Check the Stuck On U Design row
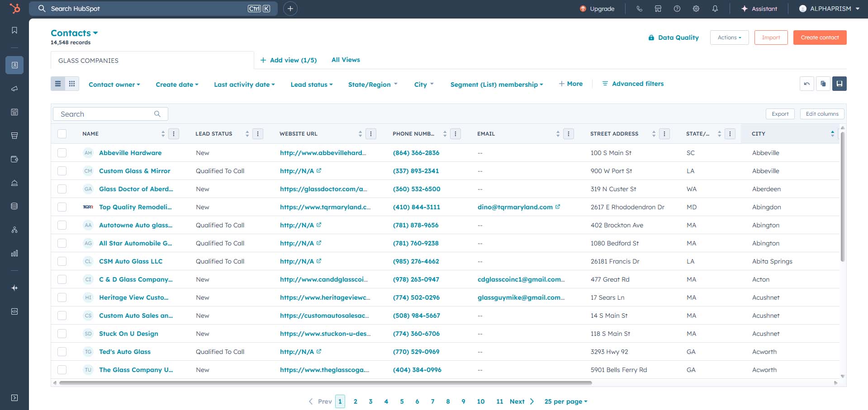The image size is (868, 410). 62,334
